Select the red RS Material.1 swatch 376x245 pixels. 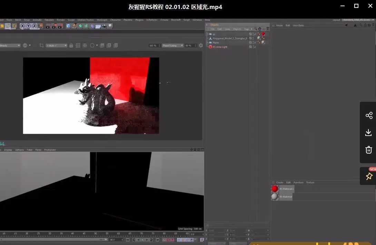pos(275,189)
